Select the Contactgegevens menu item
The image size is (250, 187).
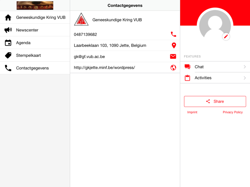35,68
